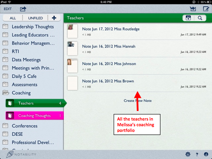Create a new note with the compose icon
The image size is (212, 159).
[x=206, y=9]
